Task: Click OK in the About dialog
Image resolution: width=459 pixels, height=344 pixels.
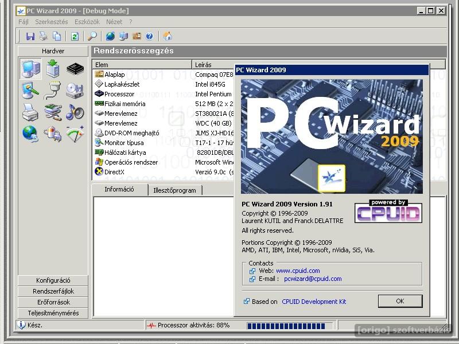Action: 400,301
